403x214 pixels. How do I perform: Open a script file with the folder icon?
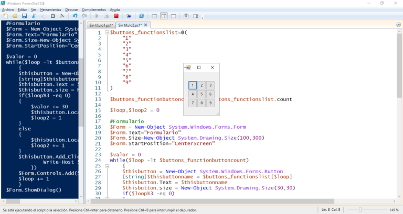click(15, 16)
